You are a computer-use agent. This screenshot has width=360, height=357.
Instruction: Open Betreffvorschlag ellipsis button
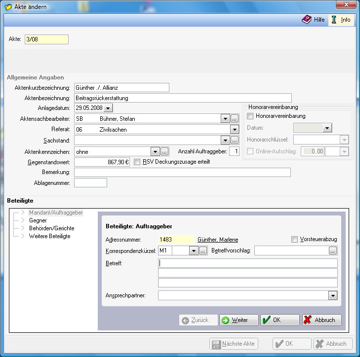point(333,251)
